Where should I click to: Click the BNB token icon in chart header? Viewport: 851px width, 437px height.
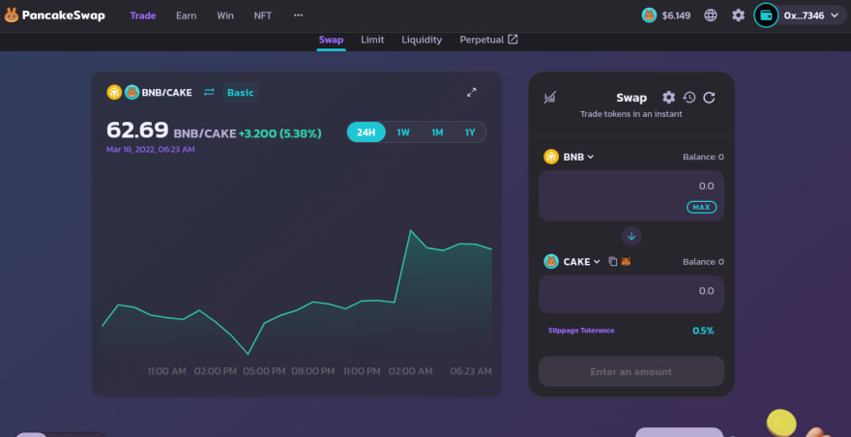coord(114,92)
